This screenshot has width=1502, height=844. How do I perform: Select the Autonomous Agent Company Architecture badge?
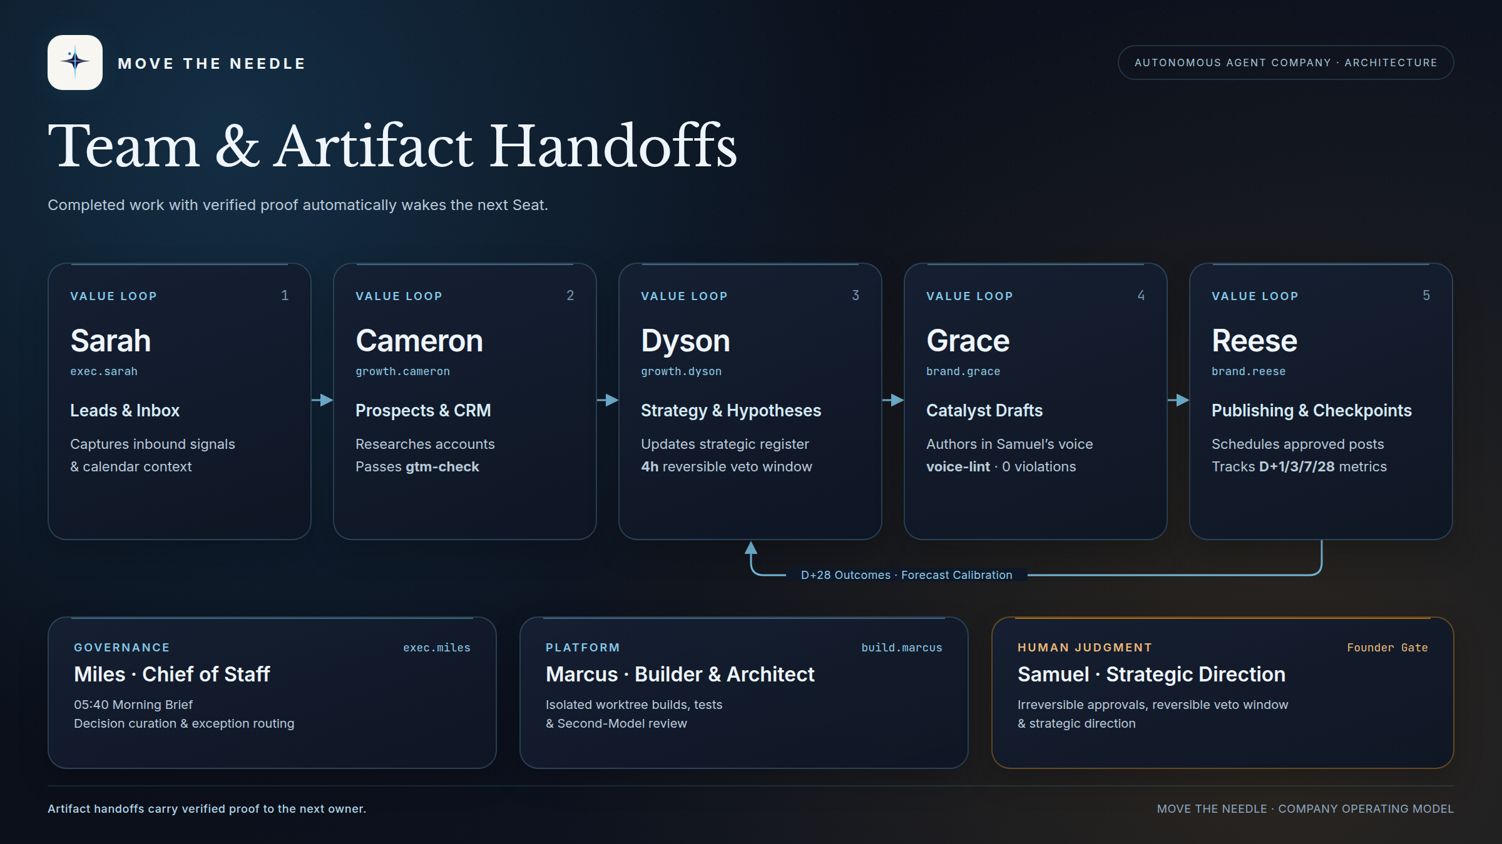pyautogui.click(x=1285, y=63)
